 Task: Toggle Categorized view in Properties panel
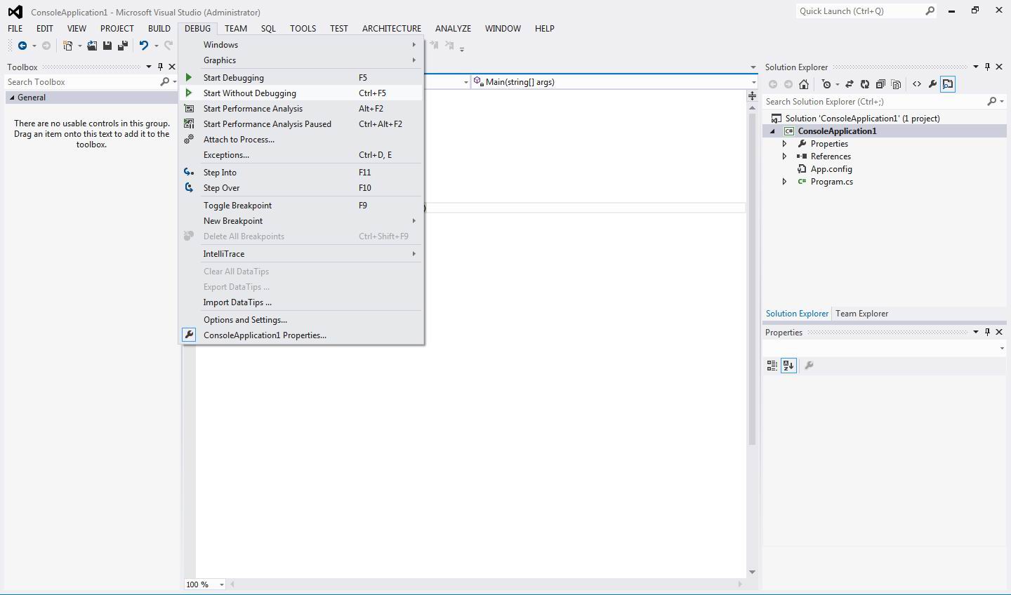(x=772, y=366)
